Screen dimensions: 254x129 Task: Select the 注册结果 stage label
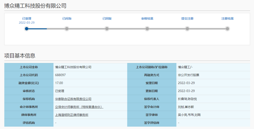[227, 18]
